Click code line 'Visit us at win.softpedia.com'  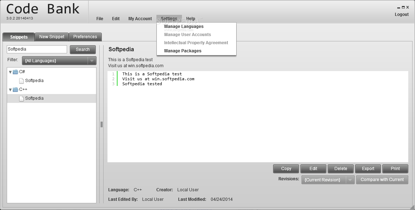click(158, 79)
